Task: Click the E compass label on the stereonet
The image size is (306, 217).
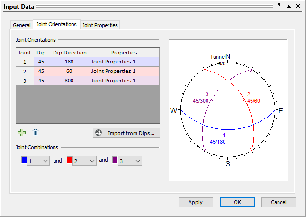Action: 280,111
